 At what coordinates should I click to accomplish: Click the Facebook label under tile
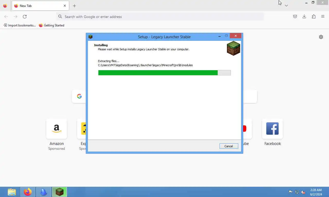pos(272,144)
